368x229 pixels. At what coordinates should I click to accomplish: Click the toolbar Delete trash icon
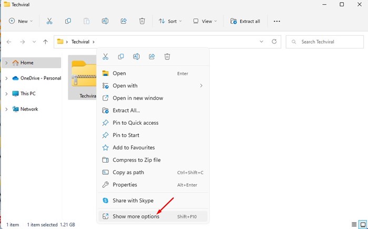[142, 21]
